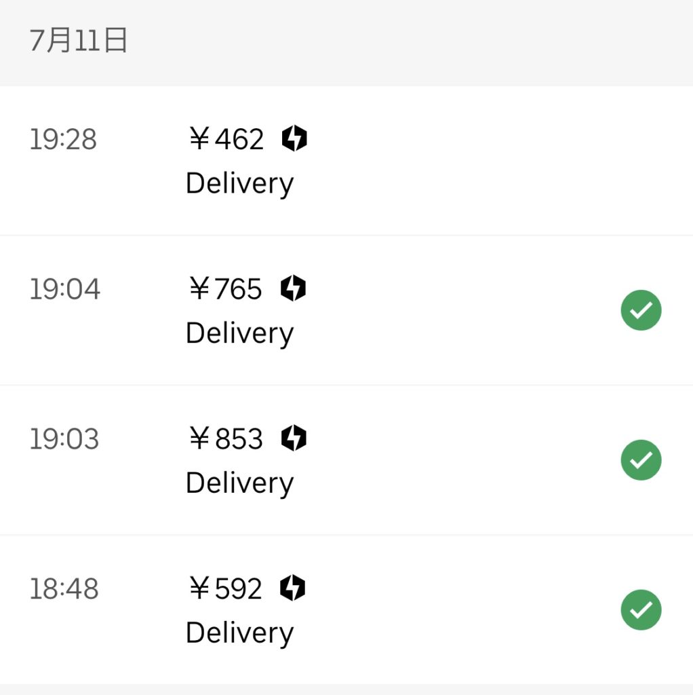693x695 pixels.
Task: Open the ¥592 trip amount
Action: pyautogui.click(x=225, y=588)
